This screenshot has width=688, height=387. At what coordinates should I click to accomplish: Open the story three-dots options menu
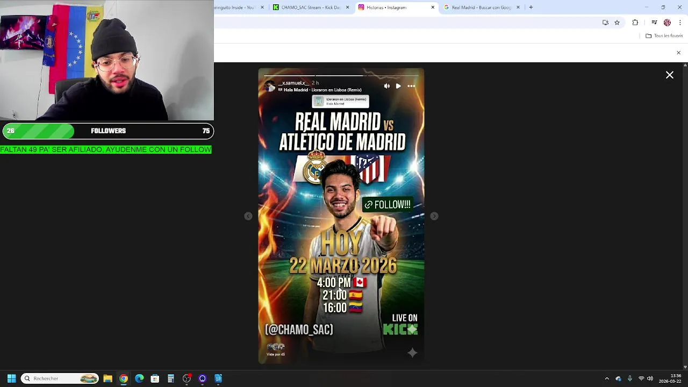[x=411, y=86]
